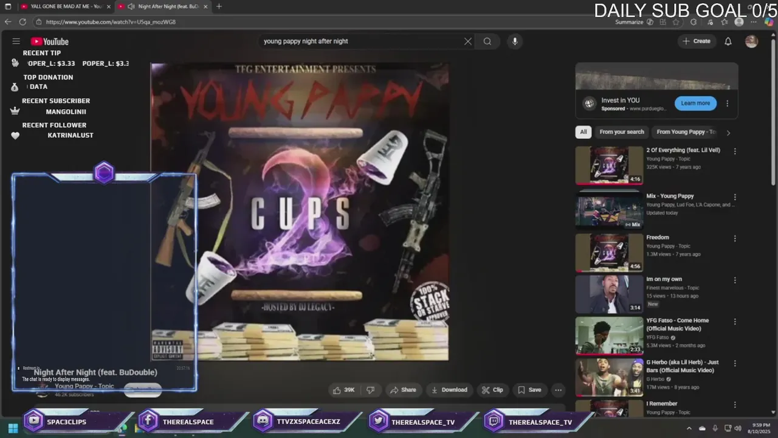Create a Clip of the video
778x438 pixels.
(x=492, y=390)
